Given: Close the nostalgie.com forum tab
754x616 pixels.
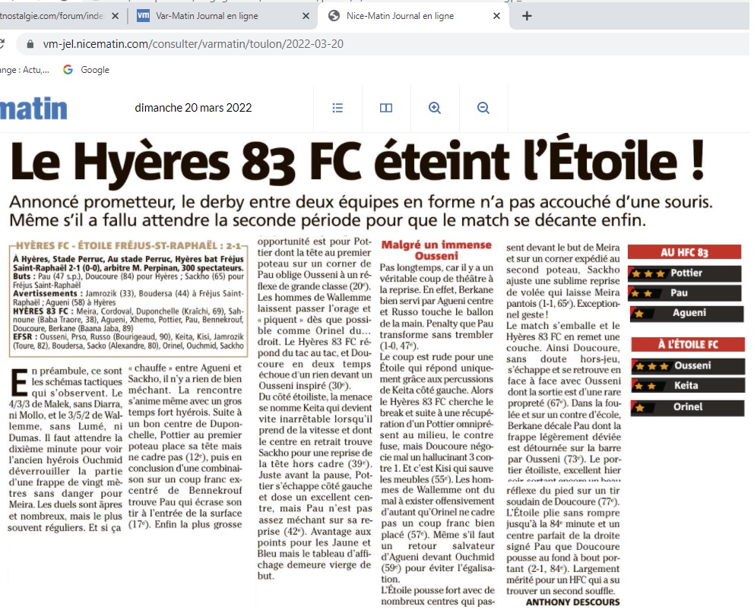Looking at the screenshot, I should [115, 16].
